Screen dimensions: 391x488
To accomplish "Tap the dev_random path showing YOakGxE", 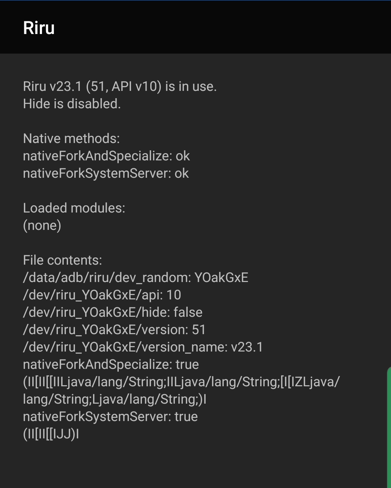I will click(x=136, y=277).
